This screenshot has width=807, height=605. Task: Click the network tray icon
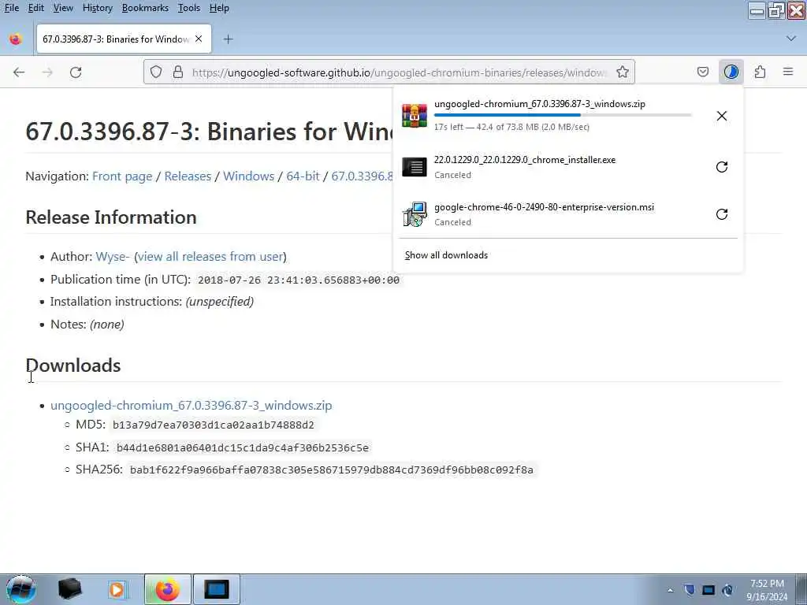[x=708, y=590]
